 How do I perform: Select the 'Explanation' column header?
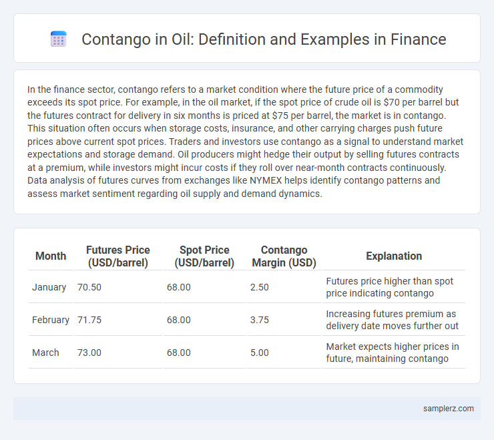click(394, 256)
